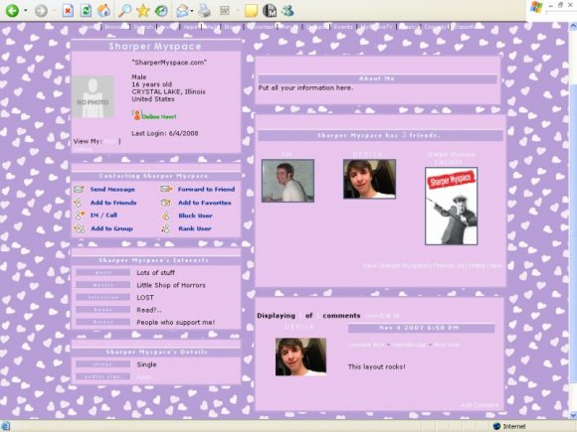Click the Add to Friends link

pos(113,203)
